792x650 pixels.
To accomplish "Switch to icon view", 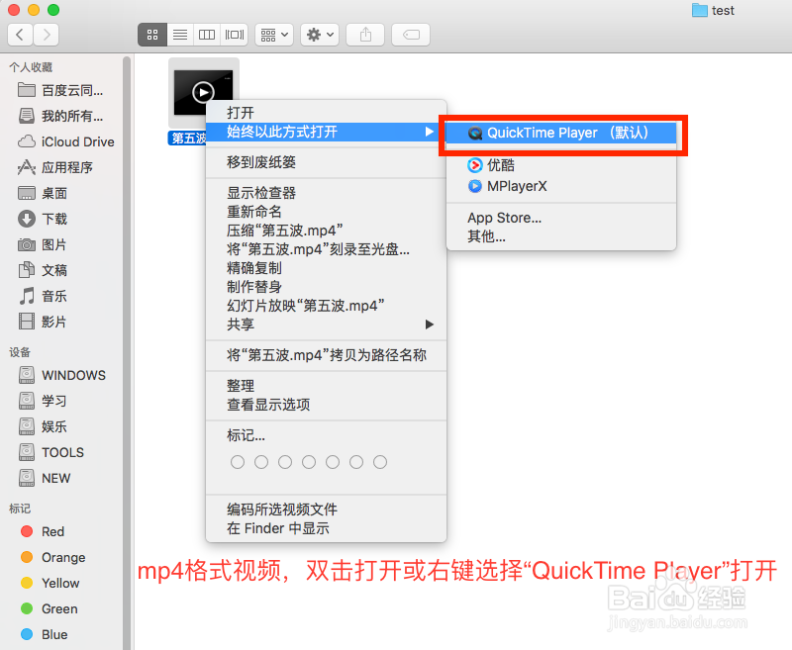I will click(x=152, y=35).
